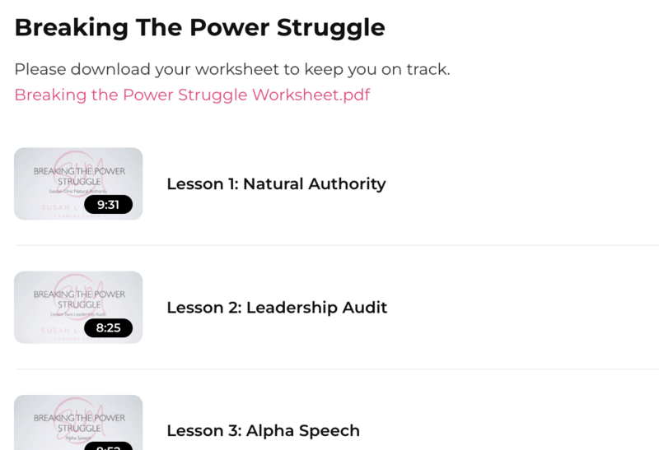Click "Breaking the Power Struggle" text in Lesson 3 thumbnail

point(79,423)
